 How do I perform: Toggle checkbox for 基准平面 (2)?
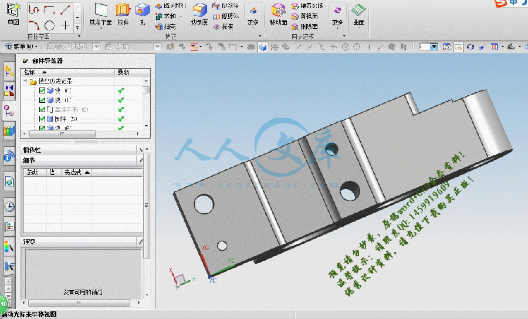42,110
